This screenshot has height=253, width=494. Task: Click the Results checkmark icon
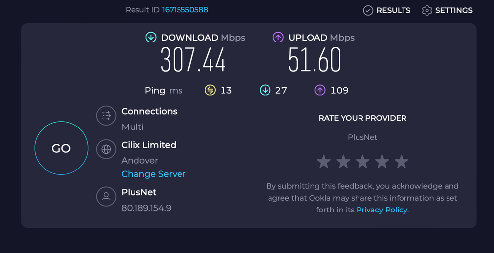368,10
